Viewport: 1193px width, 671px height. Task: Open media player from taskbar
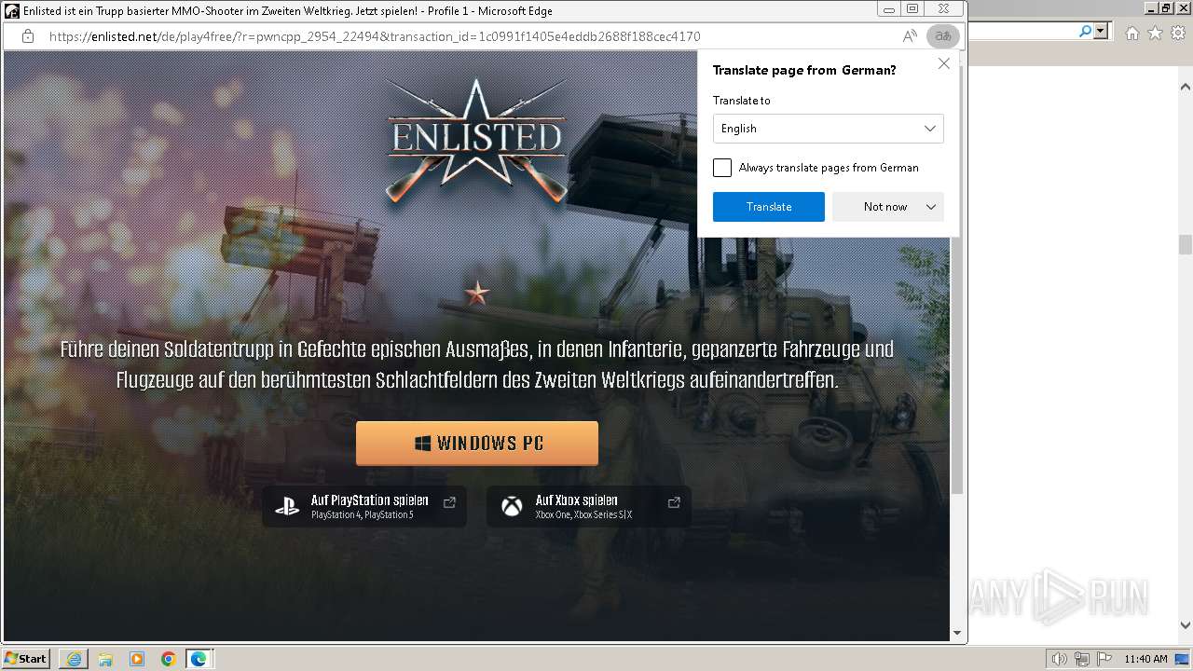(137, 659)
